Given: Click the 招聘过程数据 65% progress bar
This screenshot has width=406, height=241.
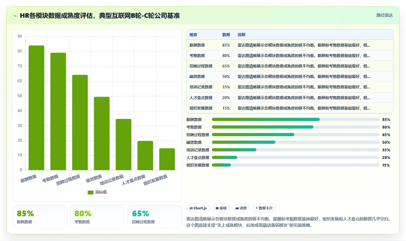Looking at the screenshot, I should point(296,135).
